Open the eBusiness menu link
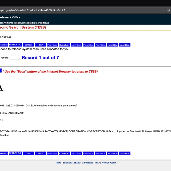This screenshot has width=171, height=171. [x=23, y=23]
